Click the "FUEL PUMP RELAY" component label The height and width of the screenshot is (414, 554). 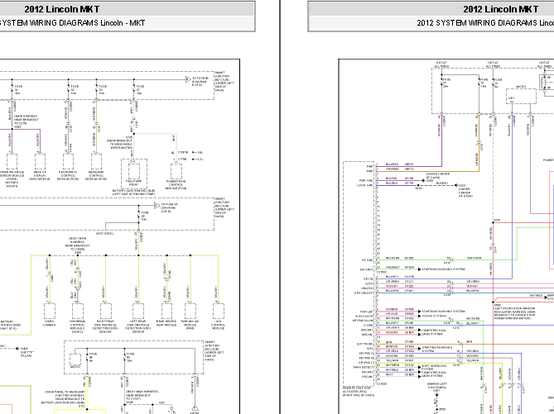(x=133, y=183)
